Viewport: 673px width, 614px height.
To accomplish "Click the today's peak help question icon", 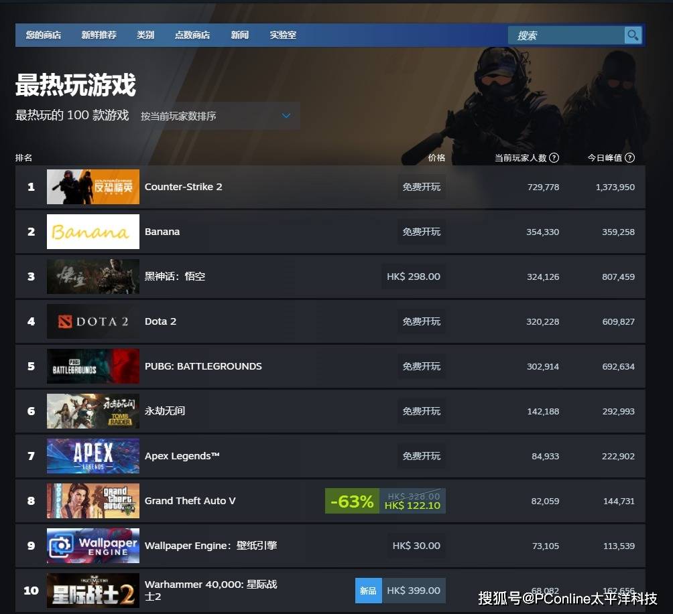I will 629,158.
